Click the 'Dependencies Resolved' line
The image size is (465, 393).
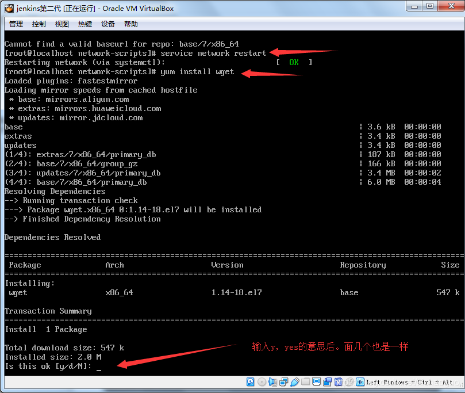pyautogui.click(x=52, y=238)
